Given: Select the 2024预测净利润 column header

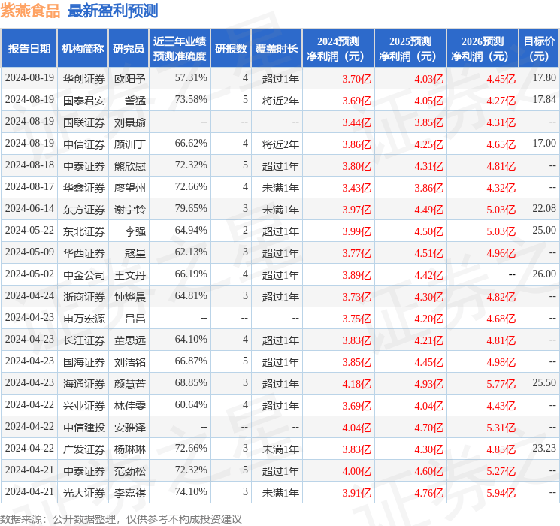Looking at the screenshot, I should tap(338, 49).
